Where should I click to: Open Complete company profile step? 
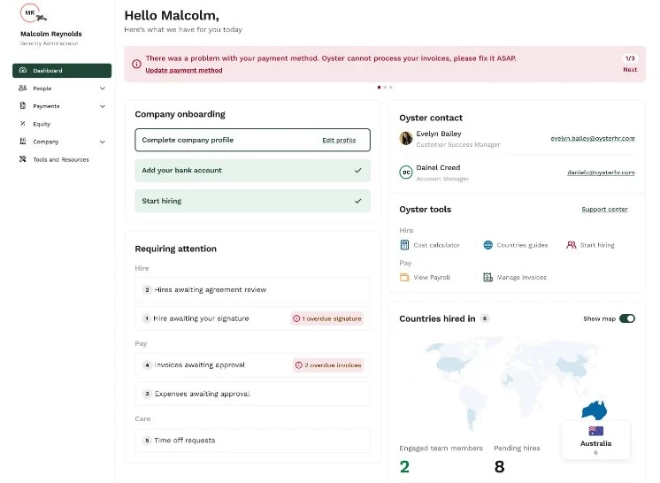click(x=252, y=140)
